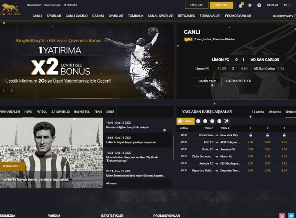Switch to FUTBOL news tab
Image resolution: width=296 pixels, height=218 pixels.
[x=42, y=111]
